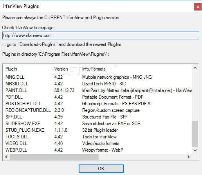
Task: Select the SLIDESHOW.EXE entry
Action: (x=97, y=124)
